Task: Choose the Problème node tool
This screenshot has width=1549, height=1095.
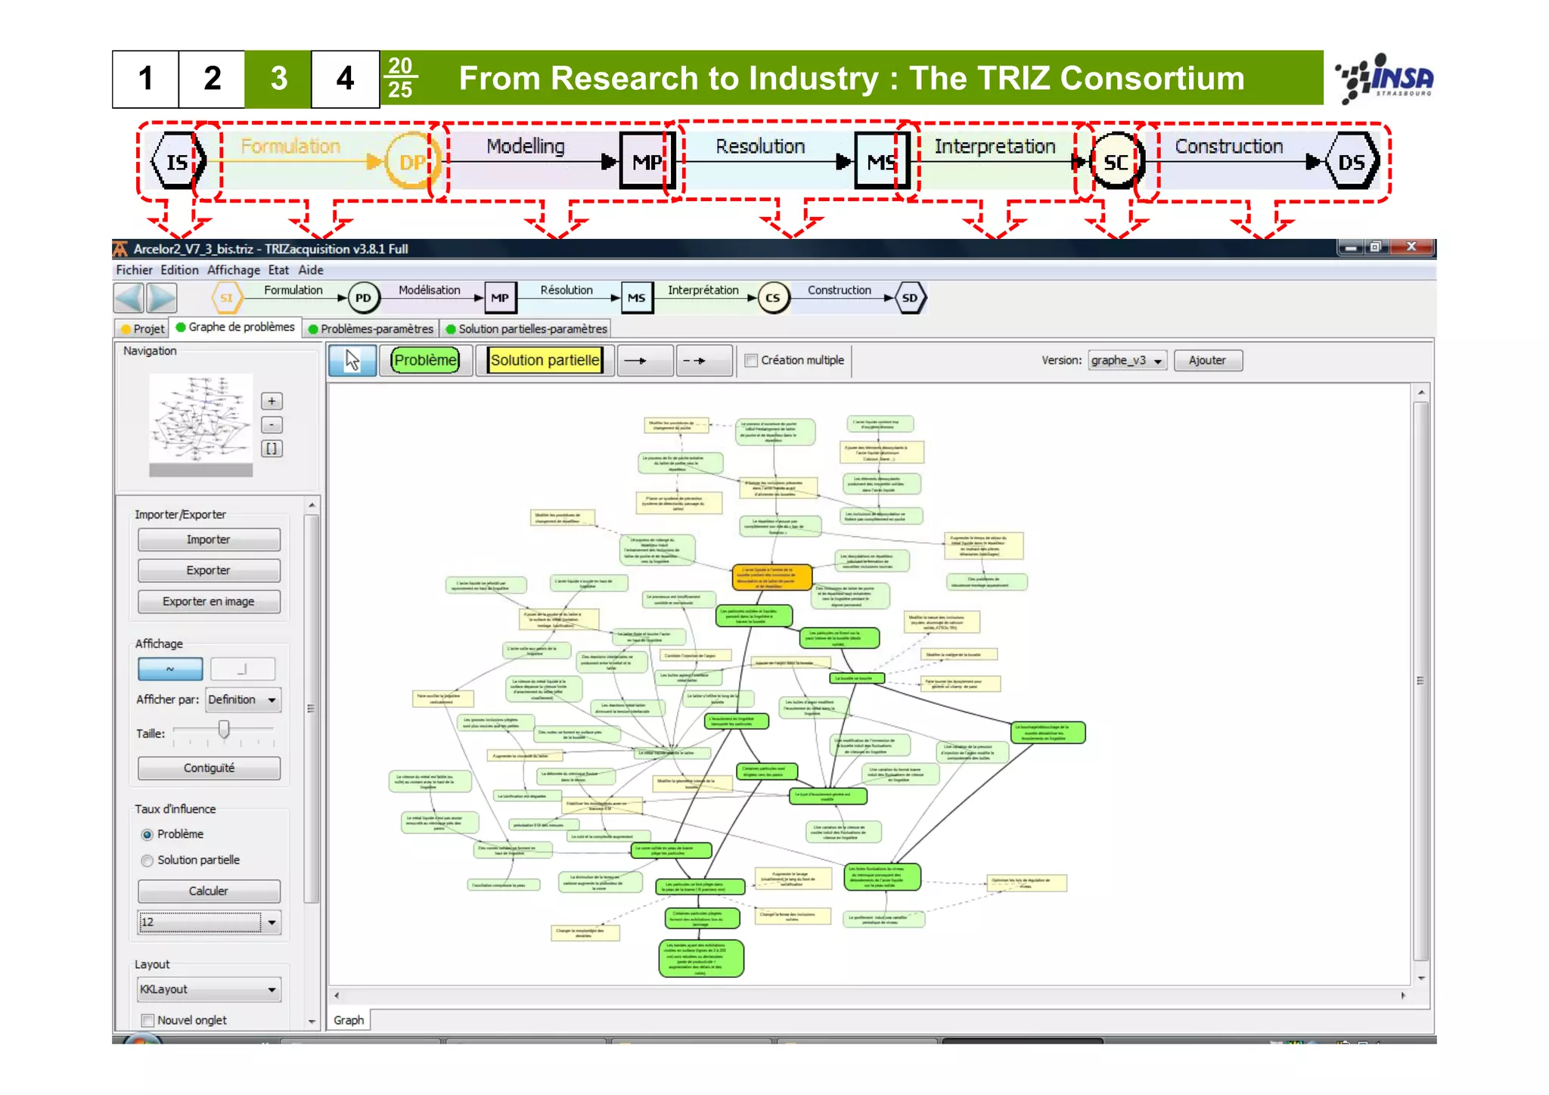Action: 426,360
